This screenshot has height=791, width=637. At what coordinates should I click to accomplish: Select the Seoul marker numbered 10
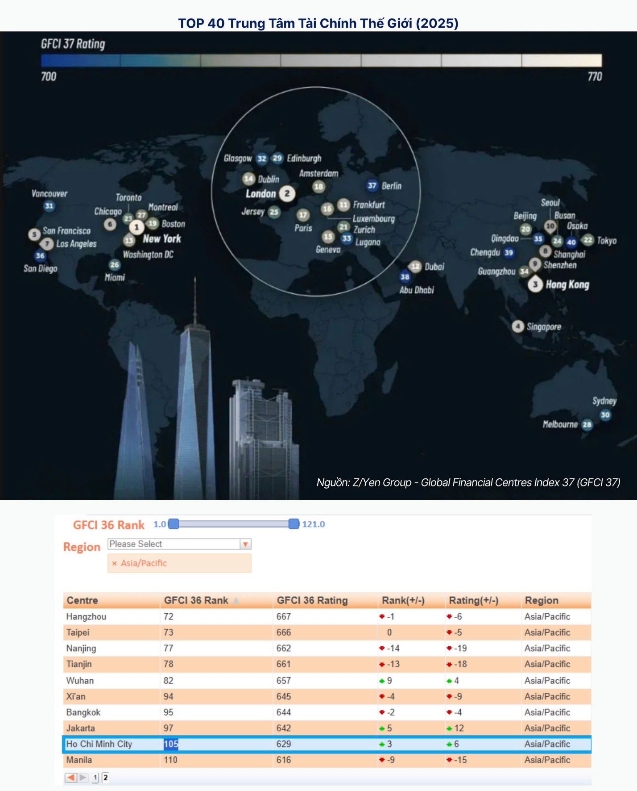pyautogui.click(x=550, y=226)
